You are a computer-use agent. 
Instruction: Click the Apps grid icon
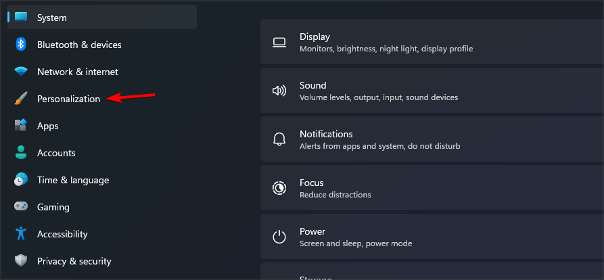pyautogui.click(x=21, y=126)
